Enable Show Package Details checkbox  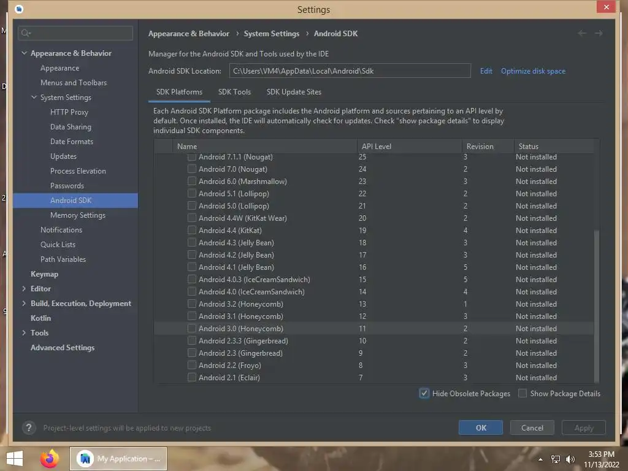pos(523,393)
